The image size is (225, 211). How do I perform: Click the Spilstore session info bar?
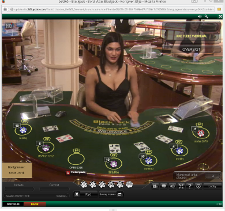(36, 196)
